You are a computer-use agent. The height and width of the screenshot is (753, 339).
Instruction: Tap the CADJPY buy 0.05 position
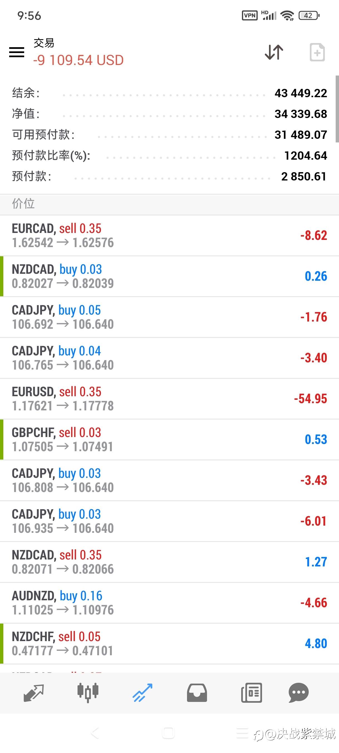(169, 317)
